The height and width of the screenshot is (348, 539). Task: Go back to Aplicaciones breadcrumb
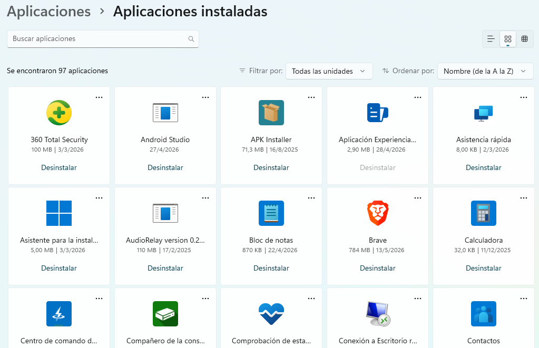pos(49,12)
